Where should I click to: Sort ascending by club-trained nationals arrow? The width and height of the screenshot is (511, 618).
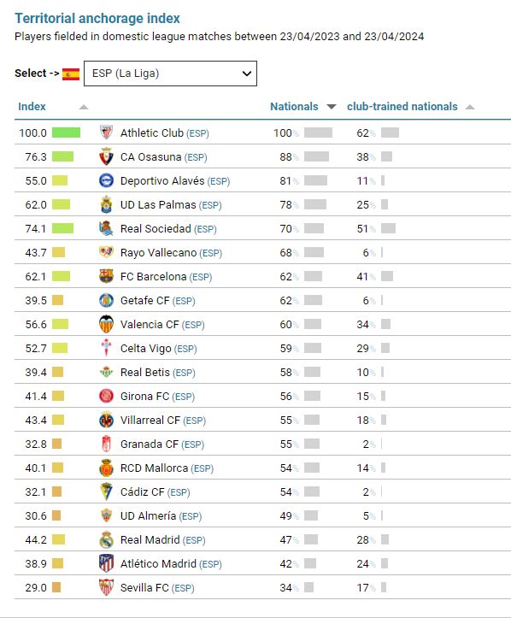pyautogui.click(x=470, y=107)
